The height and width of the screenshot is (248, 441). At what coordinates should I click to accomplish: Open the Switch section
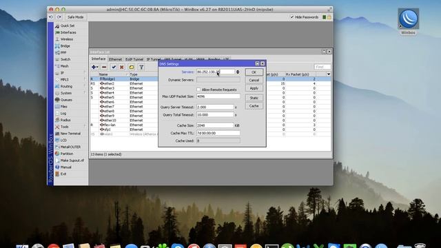pos(65,59)
